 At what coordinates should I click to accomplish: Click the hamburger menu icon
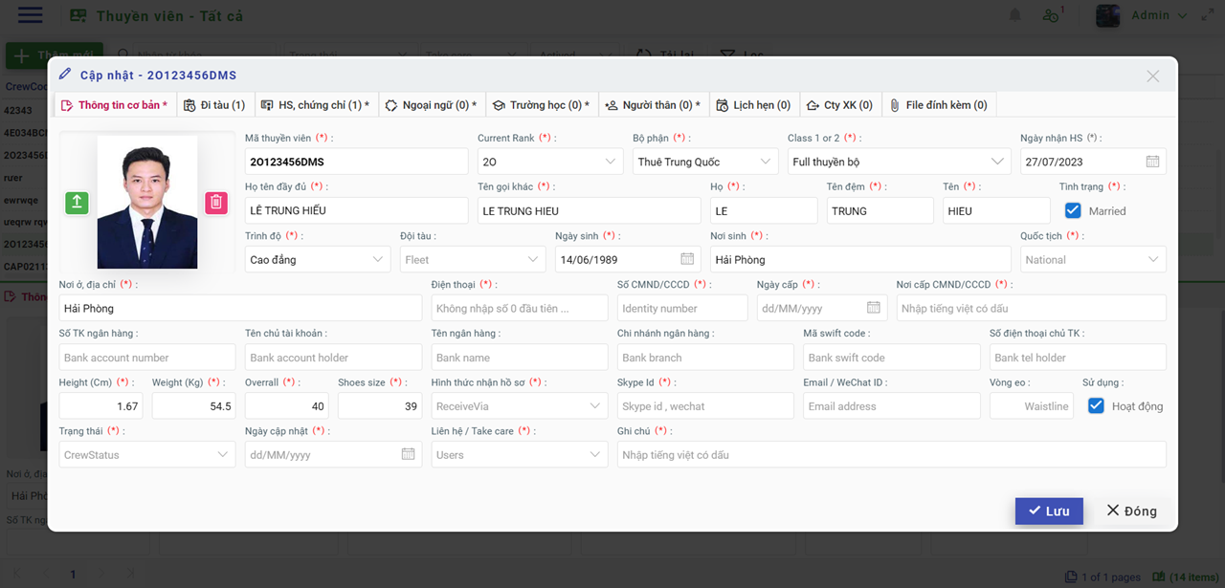pos(31,15)
